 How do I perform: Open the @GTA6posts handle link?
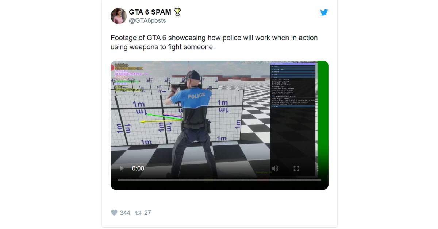147,21
